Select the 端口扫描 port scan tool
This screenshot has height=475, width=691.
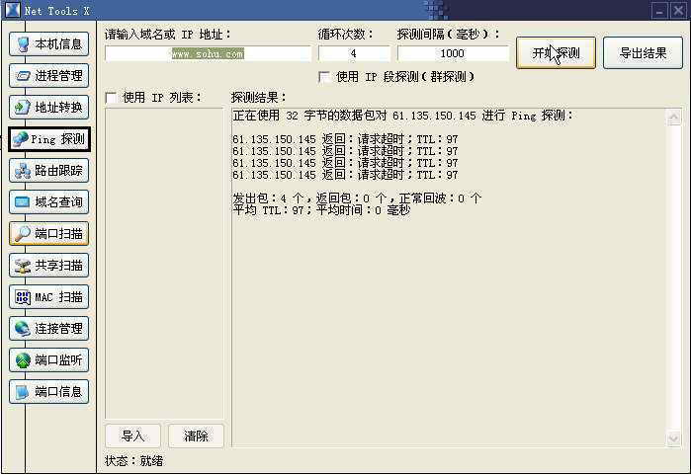[x=49, y=234]
